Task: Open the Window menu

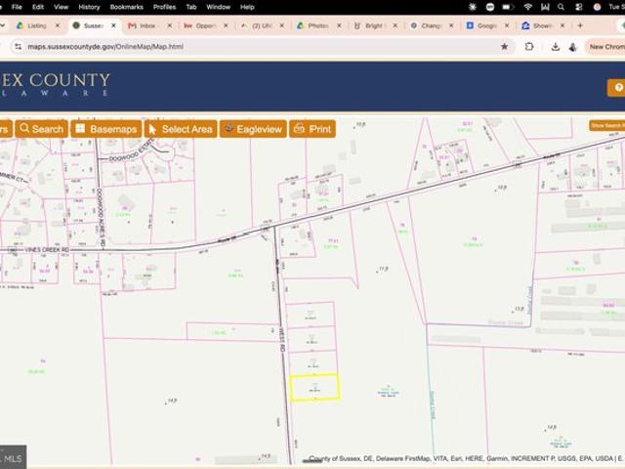Action: [218, 7]
